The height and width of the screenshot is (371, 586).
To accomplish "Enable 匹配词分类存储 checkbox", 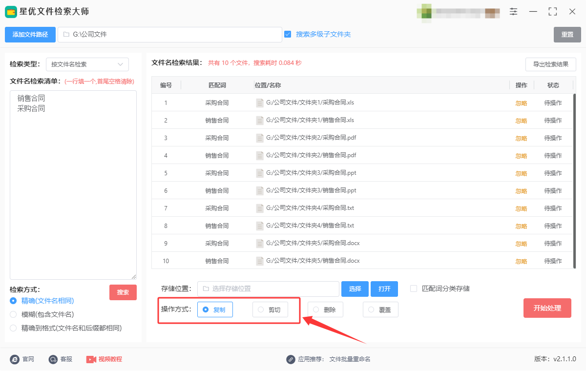I will (x=414, y=289).
